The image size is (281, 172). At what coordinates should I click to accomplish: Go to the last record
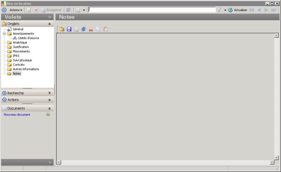click(273, 10)
